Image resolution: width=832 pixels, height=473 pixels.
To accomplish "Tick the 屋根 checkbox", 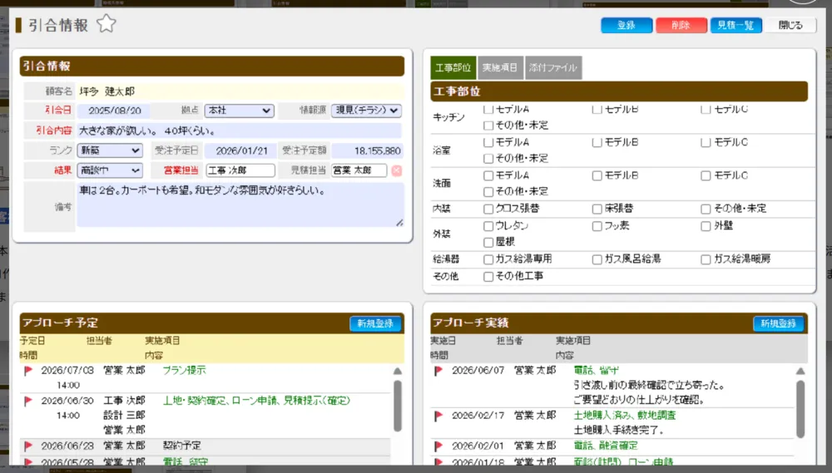I will pos(488,243).
